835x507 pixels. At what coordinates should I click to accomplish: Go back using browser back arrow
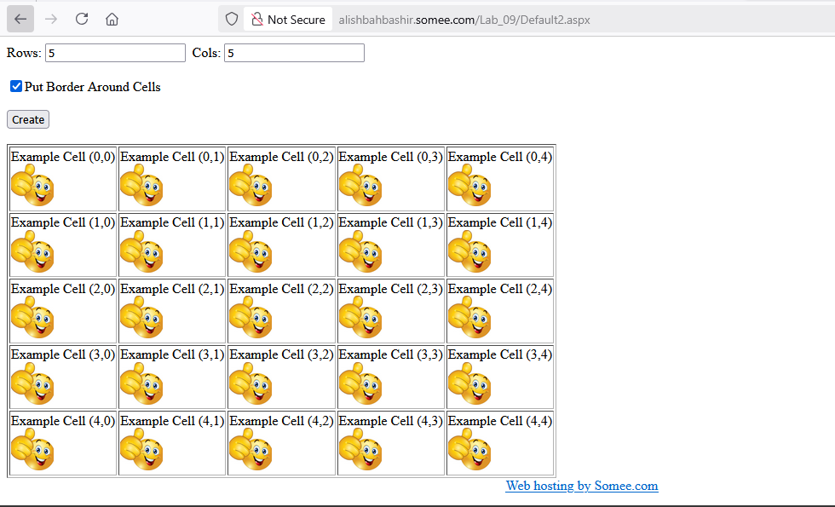pyautogui.click(x=20, y=19)
